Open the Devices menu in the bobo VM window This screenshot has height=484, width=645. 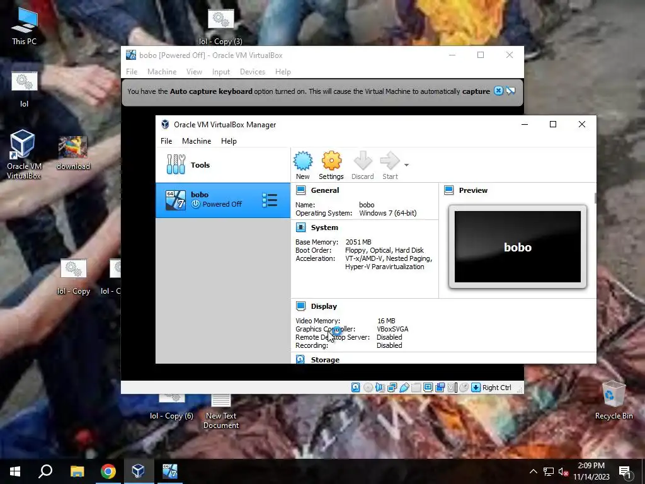(x=253, y=72)
